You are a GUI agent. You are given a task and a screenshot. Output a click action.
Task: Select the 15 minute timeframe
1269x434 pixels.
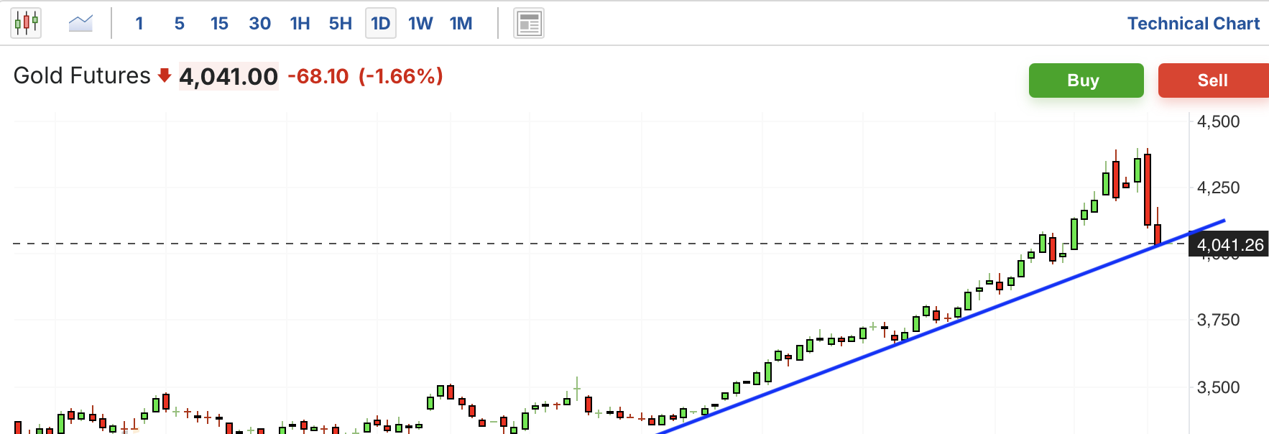219,24
